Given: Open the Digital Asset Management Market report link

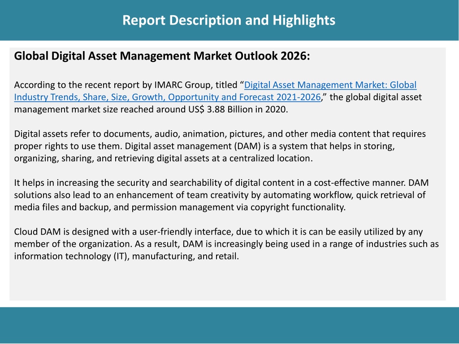Looking at the screenshot, I should tap(215, 91).
